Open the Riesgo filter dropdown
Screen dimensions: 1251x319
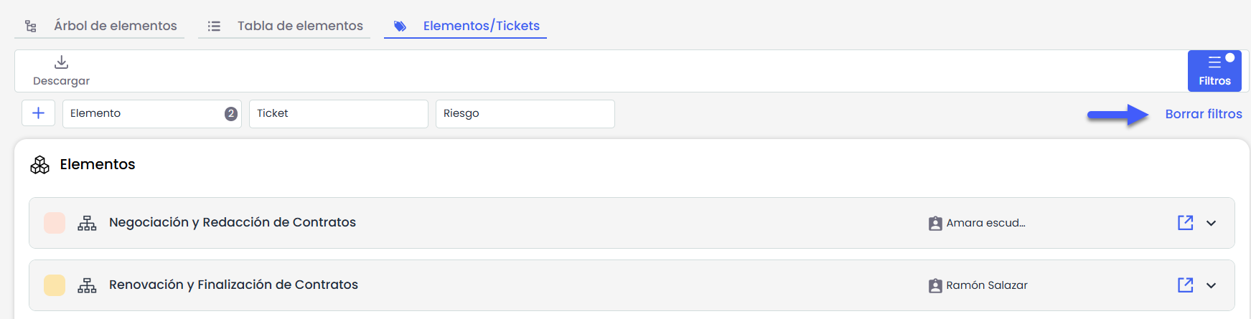[x=525, y=114]
